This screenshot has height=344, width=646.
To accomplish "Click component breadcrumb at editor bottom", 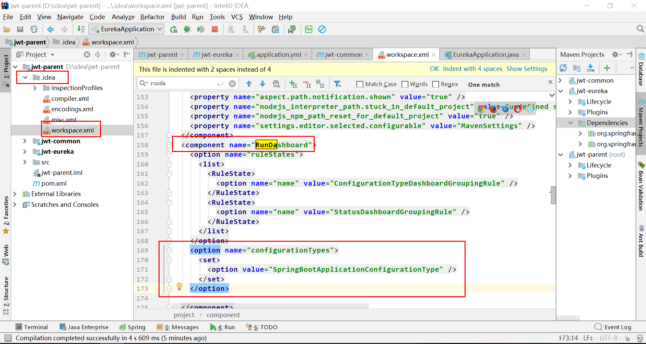I will click(x=223, y=315).
